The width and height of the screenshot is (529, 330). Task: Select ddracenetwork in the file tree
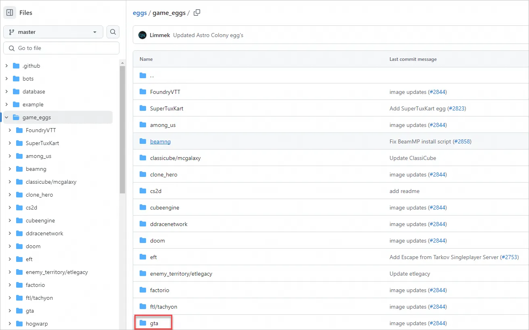[x=44, y=233]
